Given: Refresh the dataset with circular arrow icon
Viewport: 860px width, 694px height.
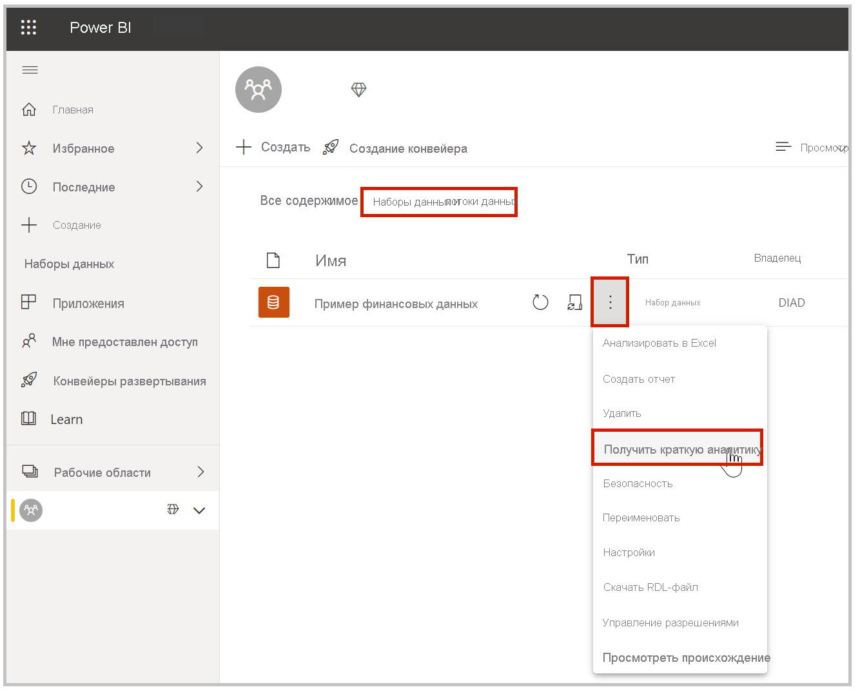Looking at the screenshot, I should (x=540, y=302).
